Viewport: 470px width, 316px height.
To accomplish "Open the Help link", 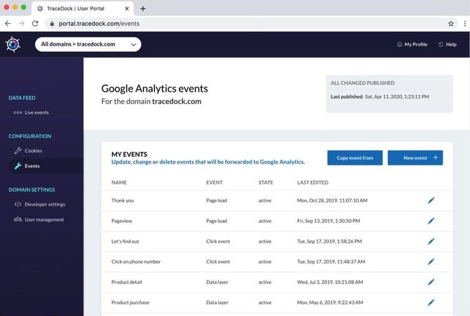I will [448, 44].
